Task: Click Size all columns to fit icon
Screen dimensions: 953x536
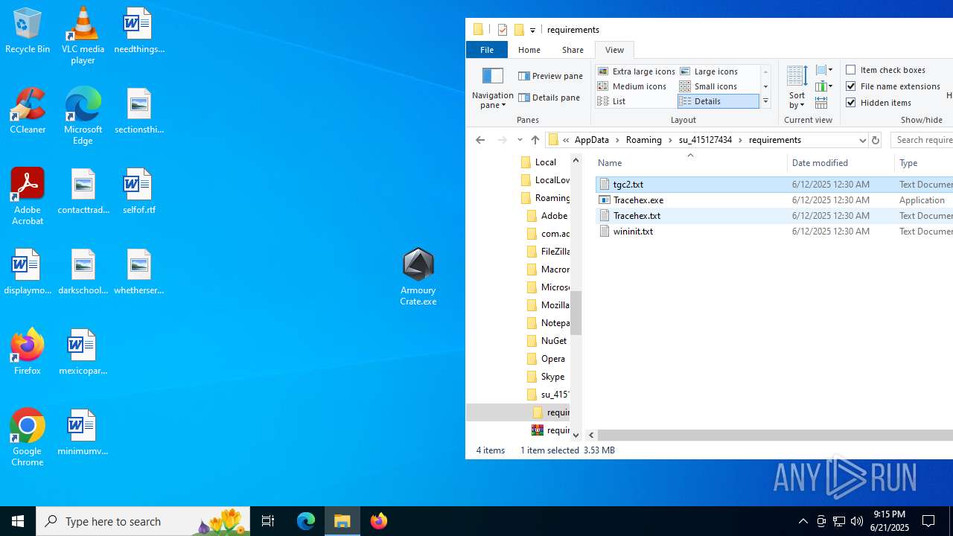Action: (x=821, y=103)
